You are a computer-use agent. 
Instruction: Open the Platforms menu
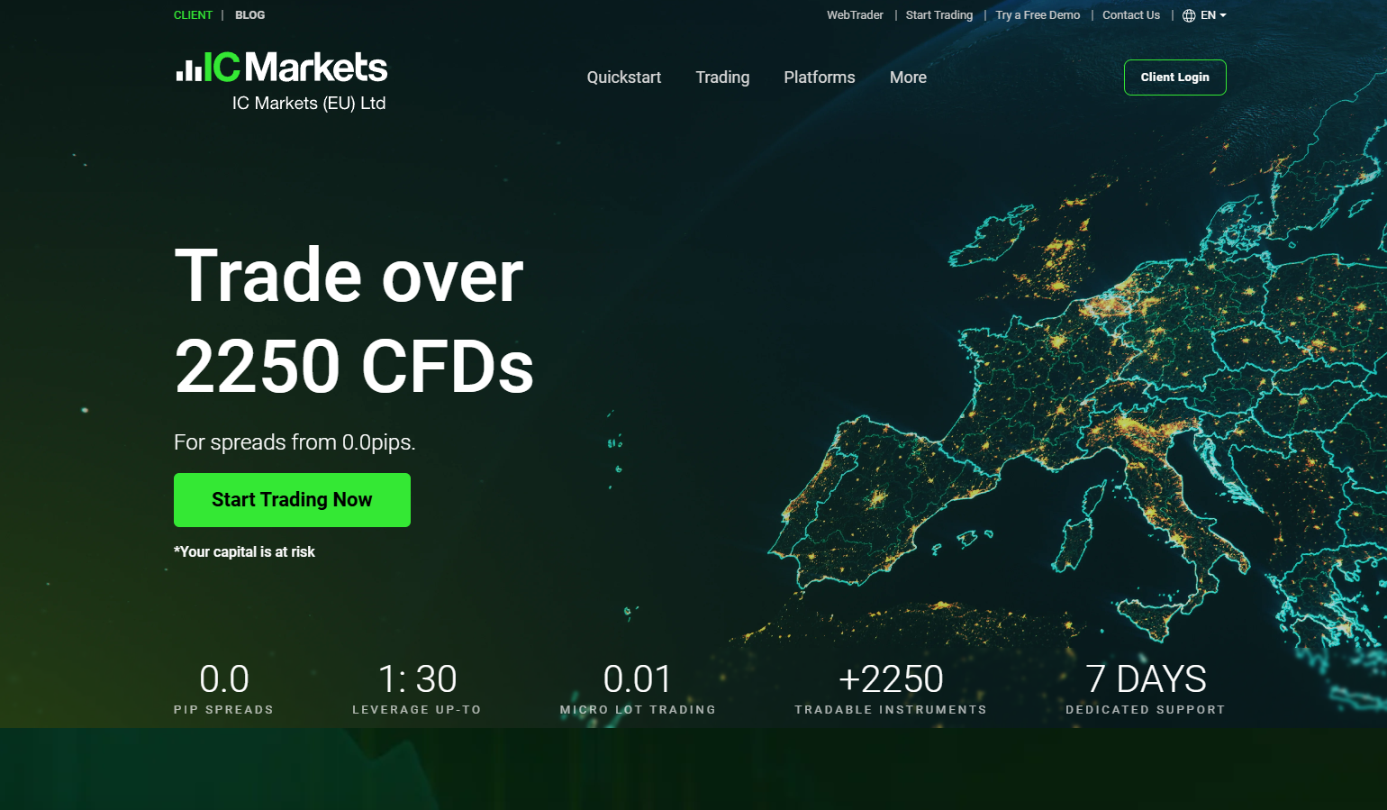pos(820,77)
